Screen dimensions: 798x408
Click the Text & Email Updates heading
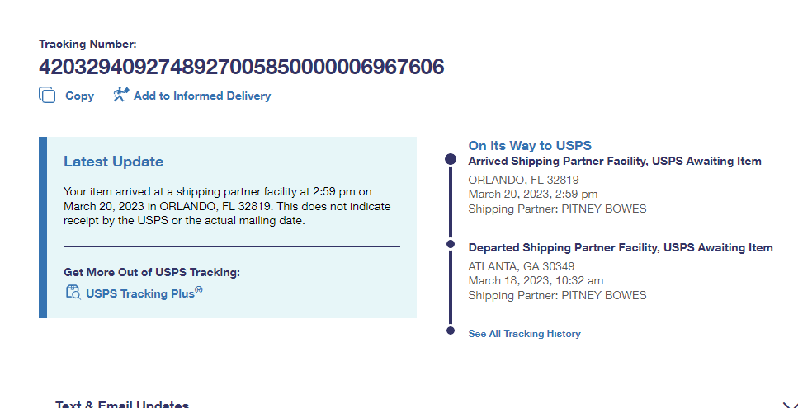122,404
